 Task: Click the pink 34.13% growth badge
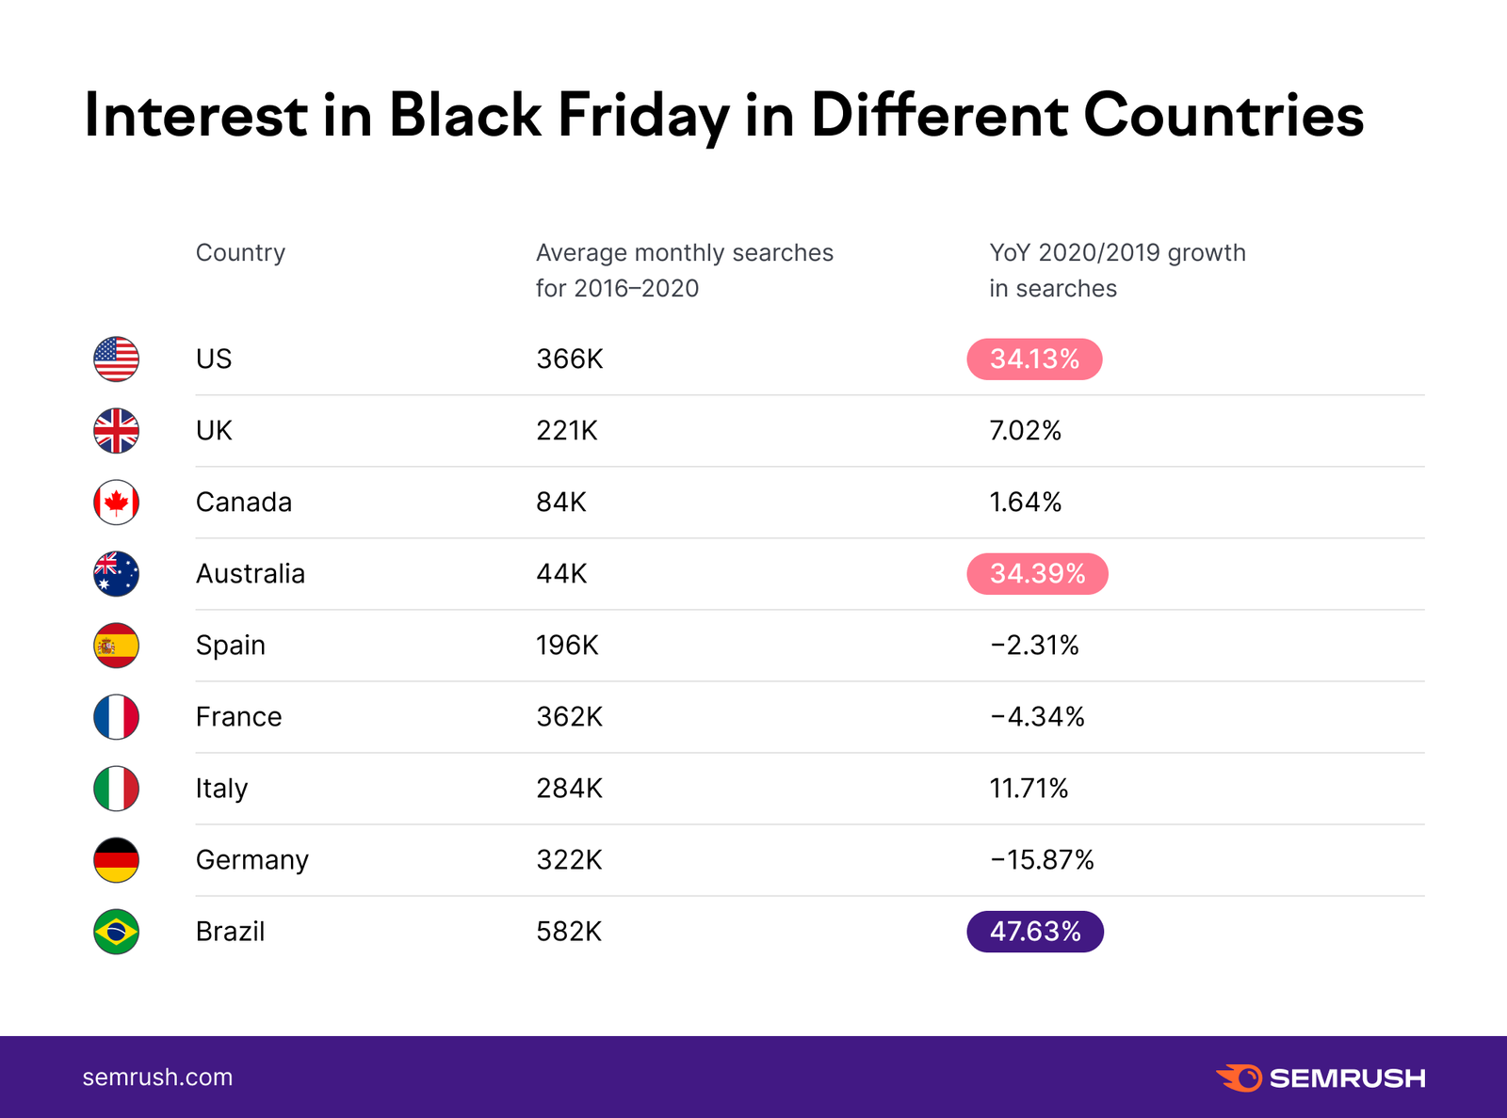[x=1034, y=359]
